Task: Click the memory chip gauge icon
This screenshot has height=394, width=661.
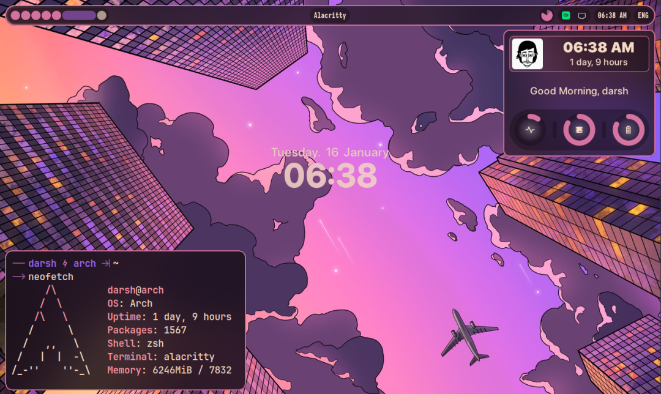Action: 578,130
